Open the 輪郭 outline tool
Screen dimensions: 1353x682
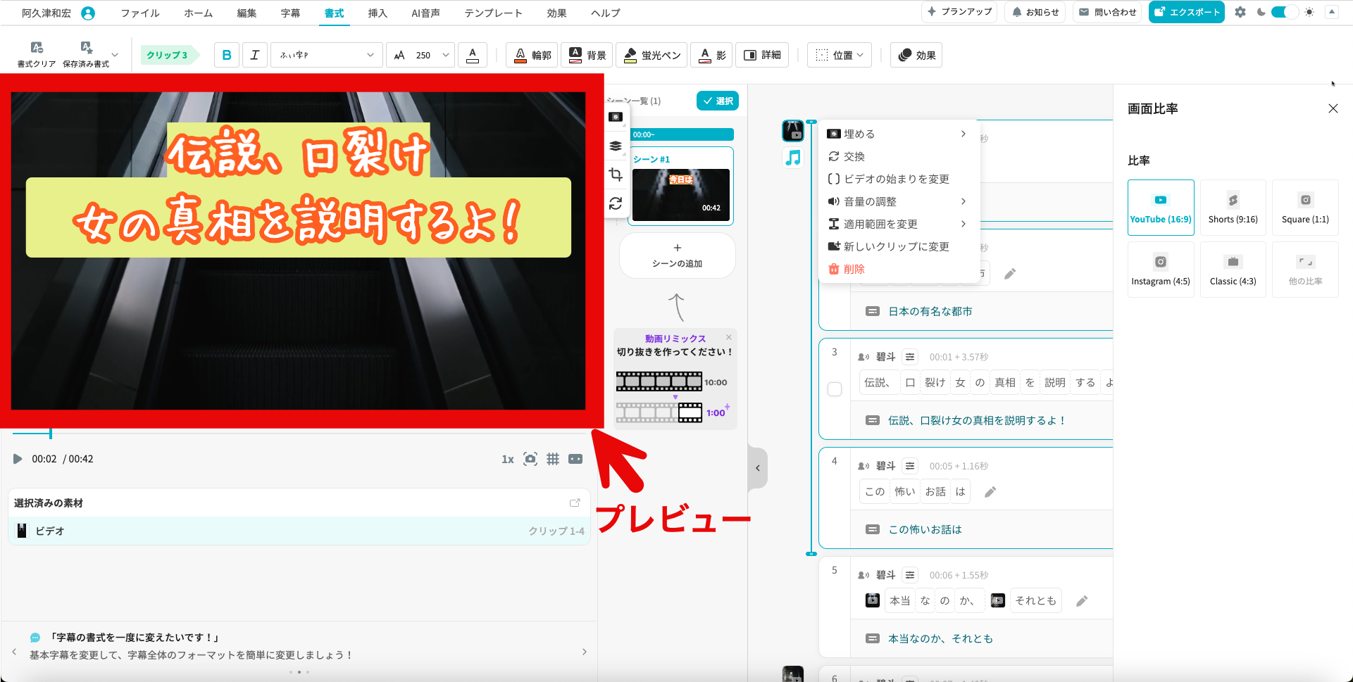pyautogui.click(x=532, y=55)
